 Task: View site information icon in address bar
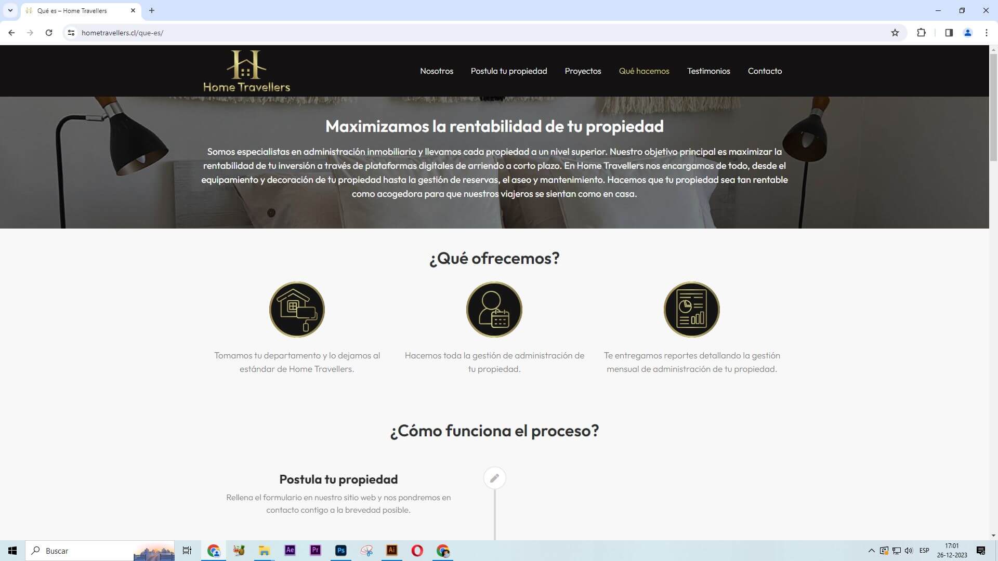pos(71,33)
